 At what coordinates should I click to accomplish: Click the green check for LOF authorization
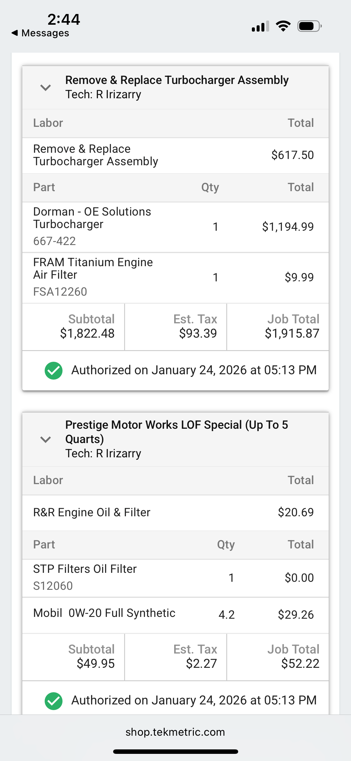point(54,701)
